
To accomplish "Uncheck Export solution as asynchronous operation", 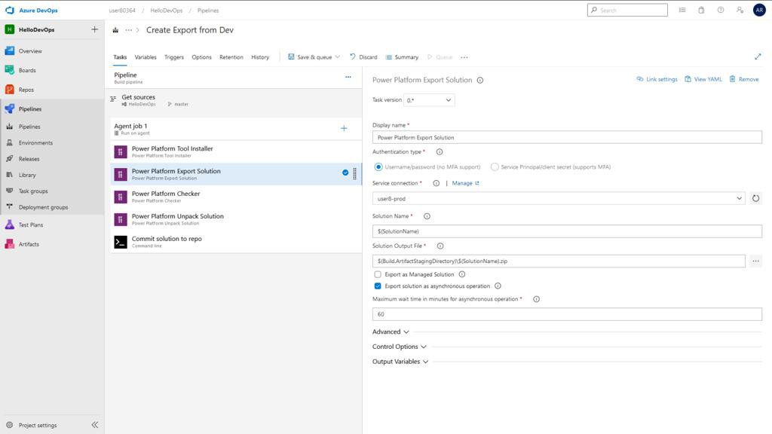I will (378, 286).
